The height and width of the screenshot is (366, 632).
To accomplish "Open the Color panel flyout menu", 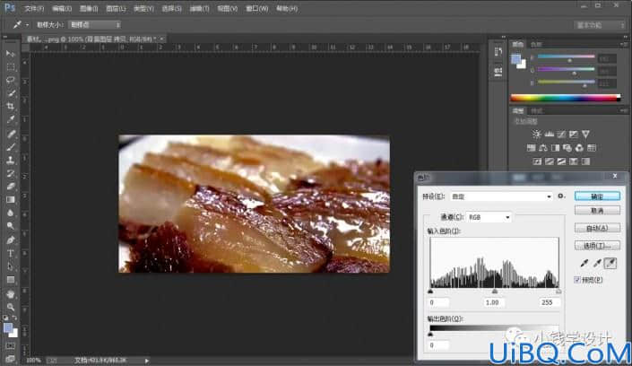I will (624, 44).
